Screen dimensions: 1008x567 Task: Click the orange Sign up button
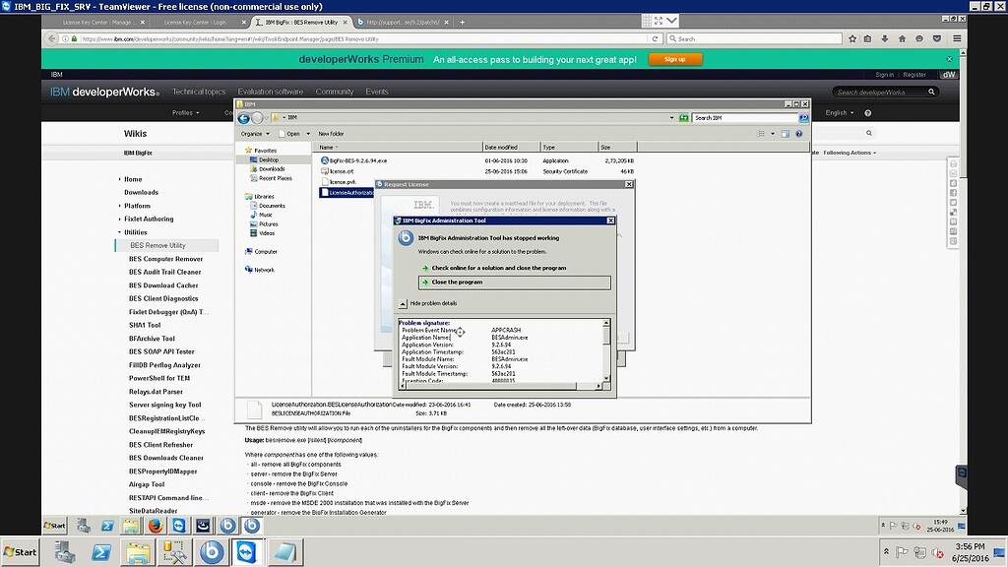[x=674, y=59]
